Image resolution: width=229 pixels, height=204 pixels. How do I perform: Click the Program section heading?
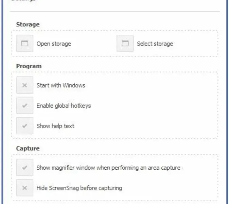click(x=29, y=66)
